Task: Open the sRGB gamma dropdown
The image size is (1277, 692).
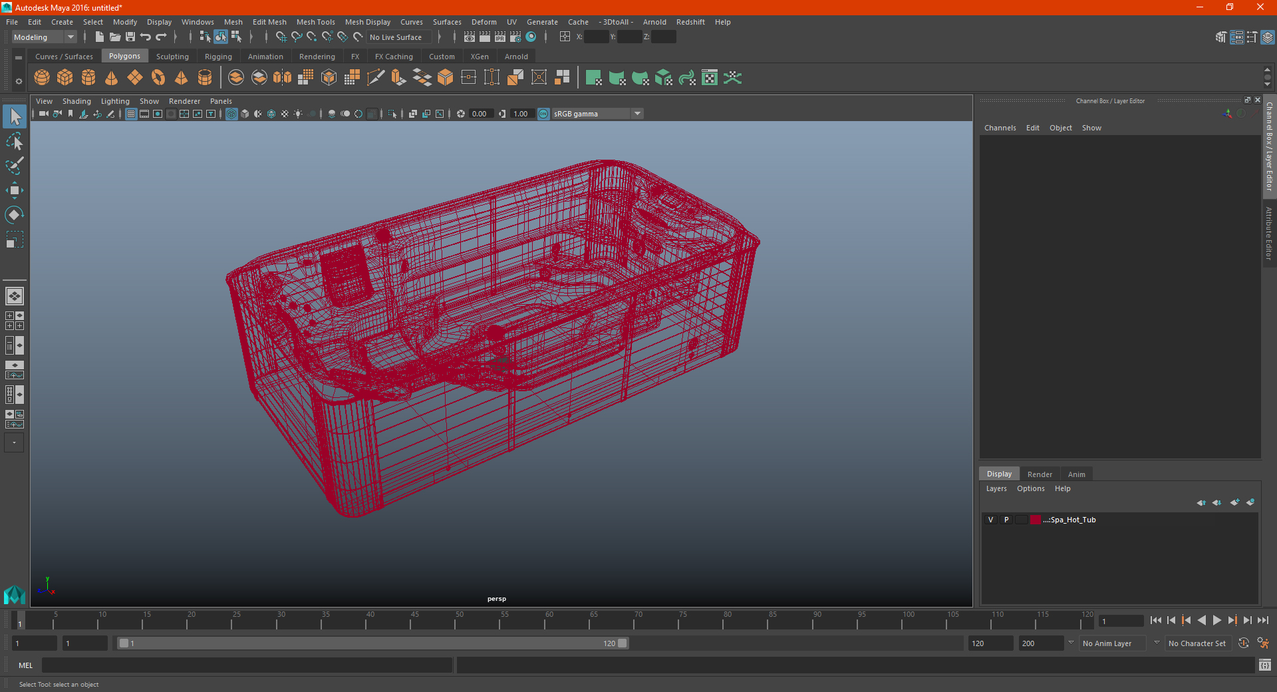Action: click(597, 114)
